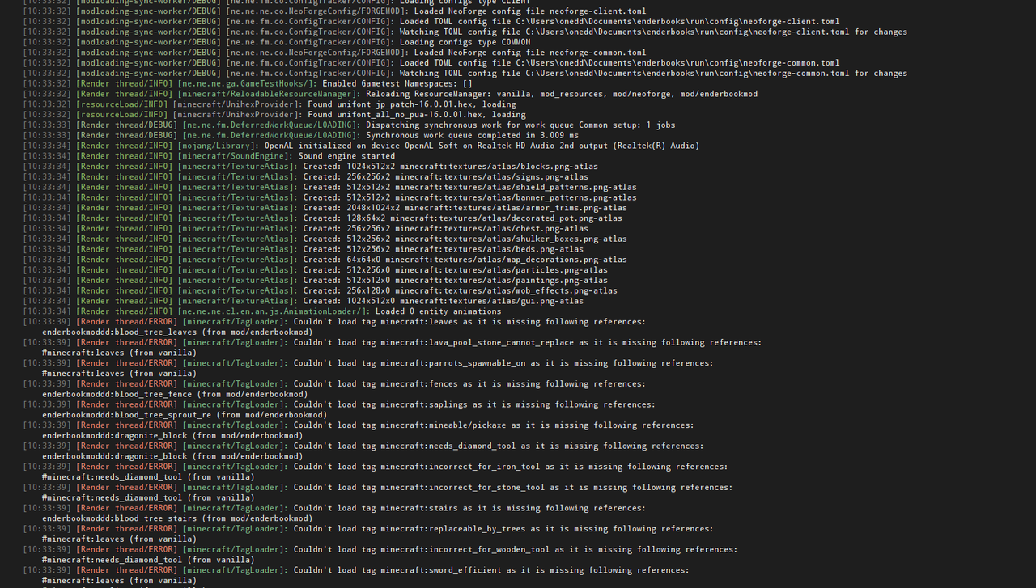This screenshot has width=1036, height=588.
Task: Select the minecraft:saplings error line
Action: [x=339, y=404]
